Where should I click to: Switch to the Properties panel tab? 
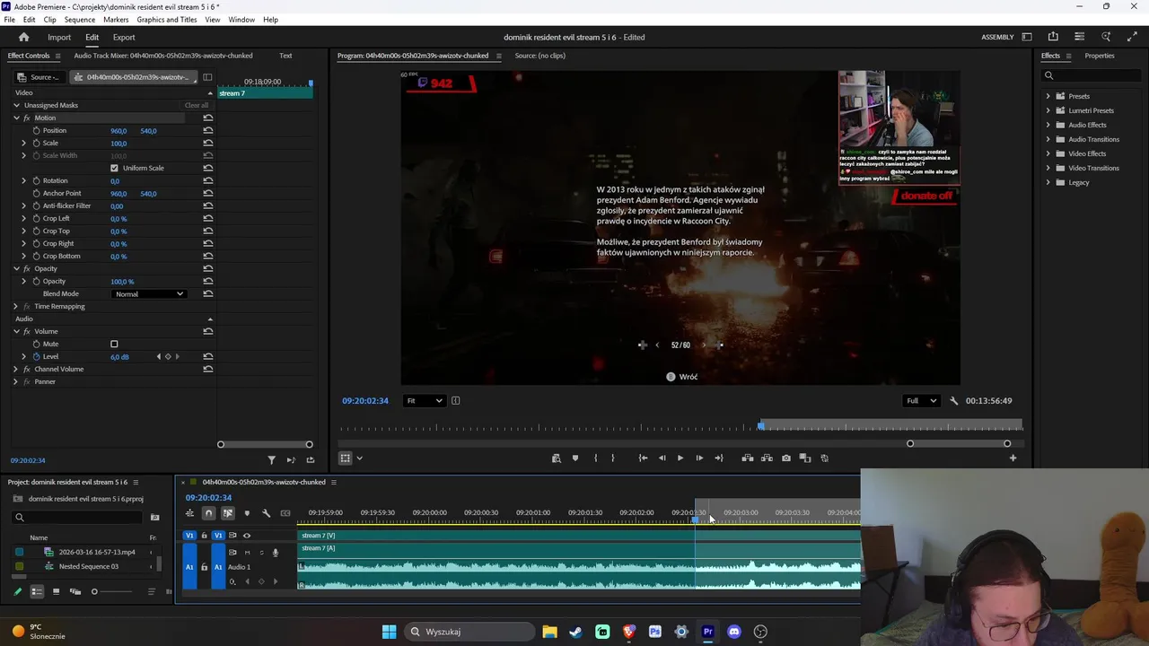(x=1100, y=56)
